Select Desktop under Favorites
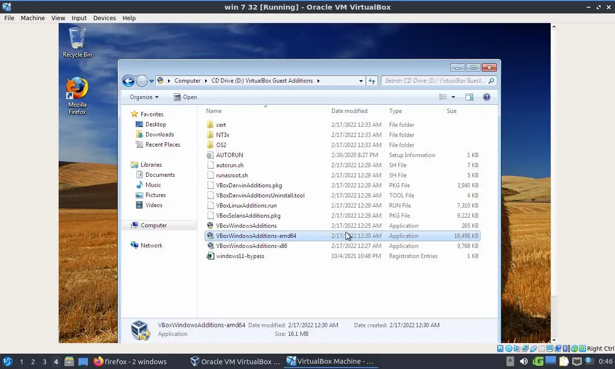The height and width of the screenshot is (369, 615). (156, 124)
